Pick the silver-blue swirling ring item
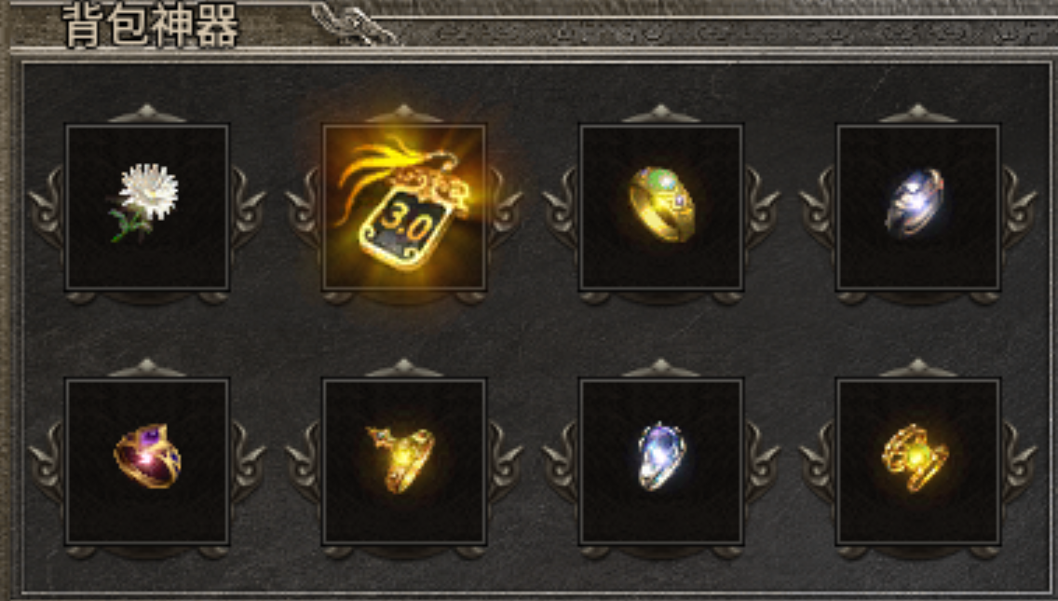Viewport: 1058px width, 601px height. pyautogui.click(x=915, y=202)
